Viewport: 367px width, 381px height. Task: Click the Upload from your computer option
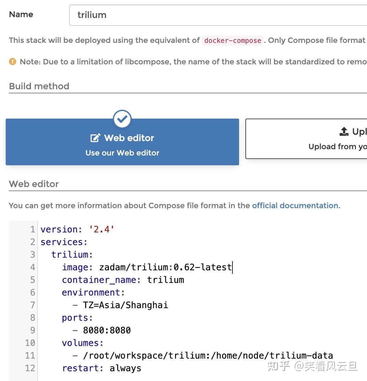[336, 146]
